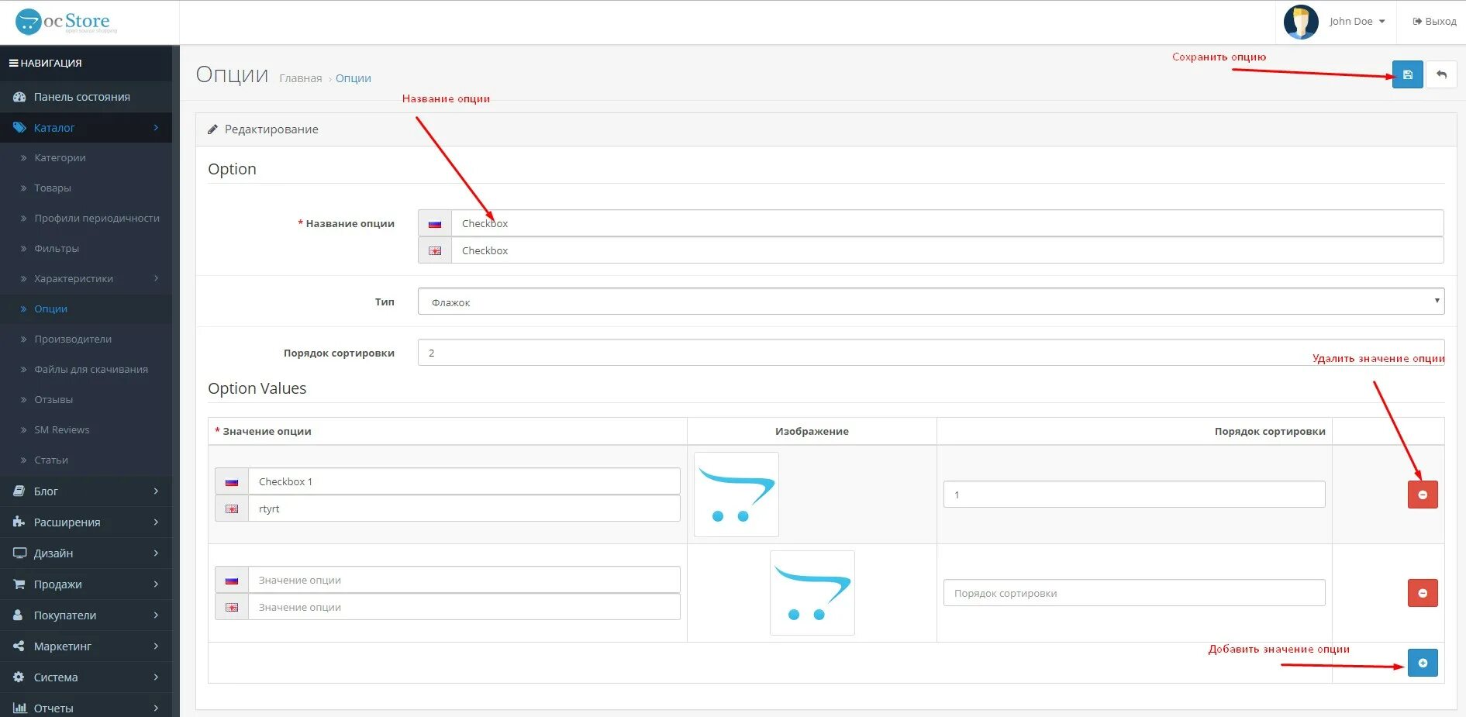The width and height of the screenshot is (1466, 717).
Task: Expand the Каталог sidebar section
Action: [x=54, y=127]
